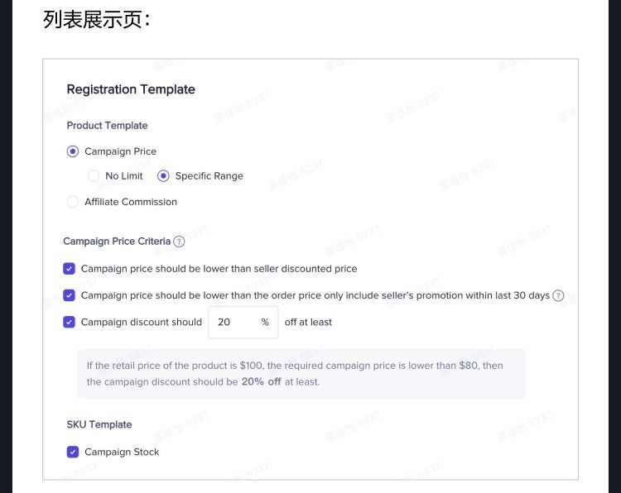This screenshot has width=621, height=493.
Task: Uncheck the Campaign Stock checkbox
Action: pyautogui.click(x=73, y=452)
